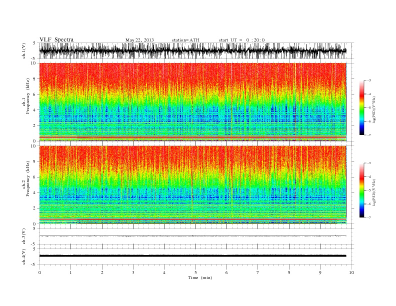Click the "-7" tick on ch.2 color bar
The height and width of the screenshot is (306, 396).
[368, 217]
